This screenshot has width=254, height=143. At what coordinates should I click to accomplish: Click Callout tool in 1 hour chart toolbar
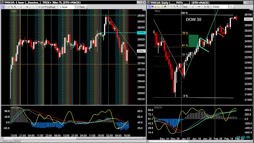click(x=50, y=7)
